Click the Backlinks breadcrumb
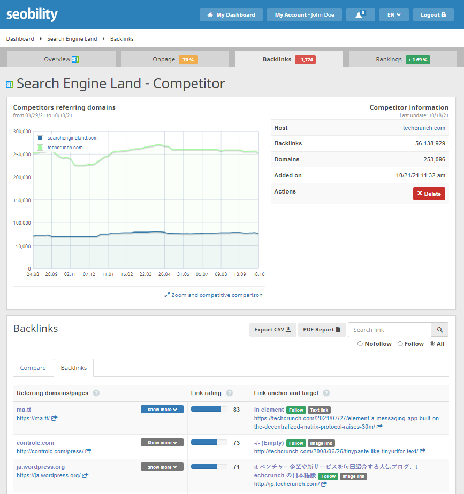The width and height of the screenshot is (464, 494). tap(122, 38)
